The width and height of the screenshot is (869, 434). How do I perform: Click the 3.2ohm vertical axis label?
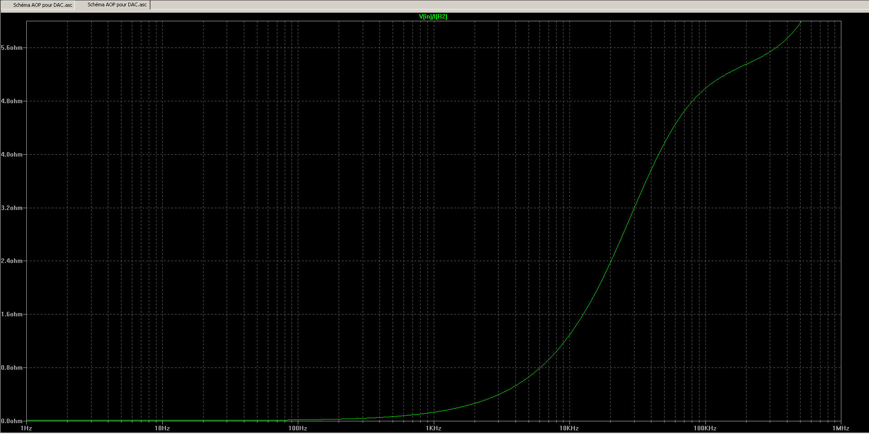click(12, 208)
